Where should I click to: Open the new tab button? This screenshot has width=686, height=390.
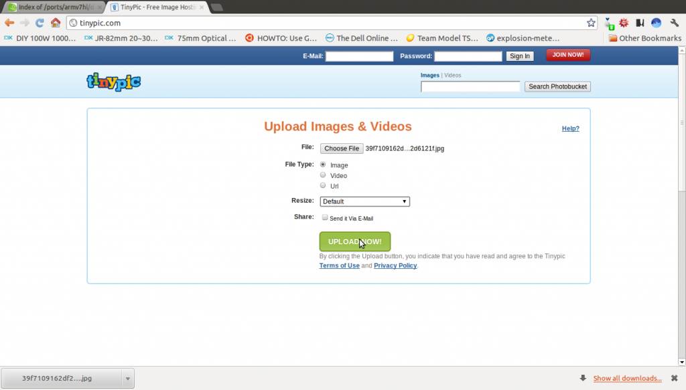tap(217, 7)
